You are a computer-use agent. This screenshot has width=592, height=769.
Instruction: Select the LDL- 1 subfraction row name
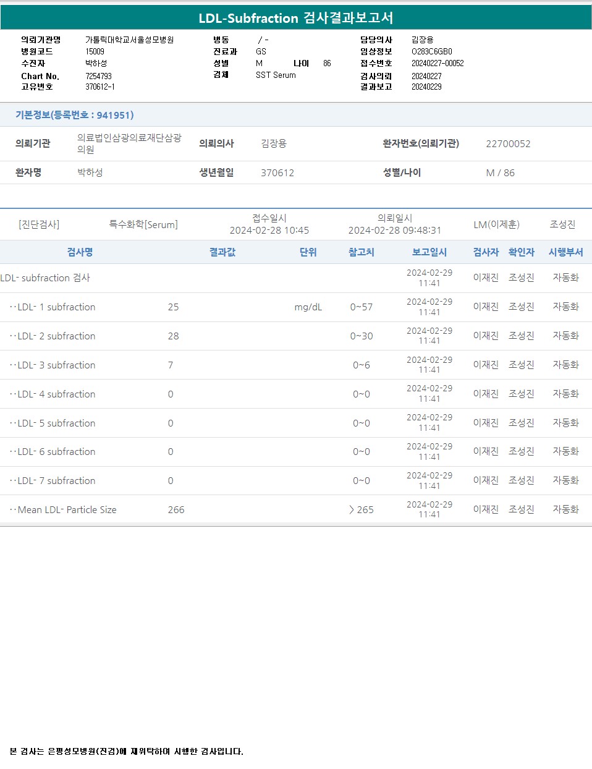(56, 307)
